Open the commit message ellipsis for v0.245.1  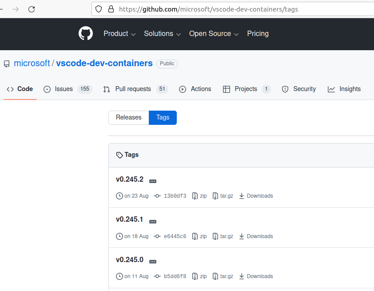152,221
